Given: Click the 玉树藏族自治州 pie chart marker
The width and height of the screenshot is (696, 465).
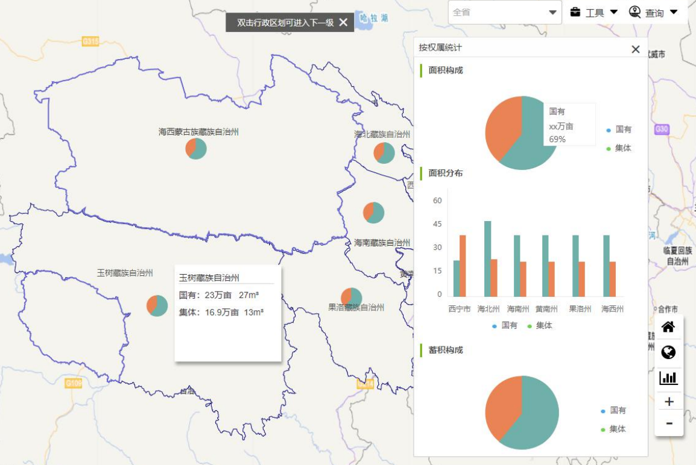Looking at the screenshot, I should [x=157, y=305].
